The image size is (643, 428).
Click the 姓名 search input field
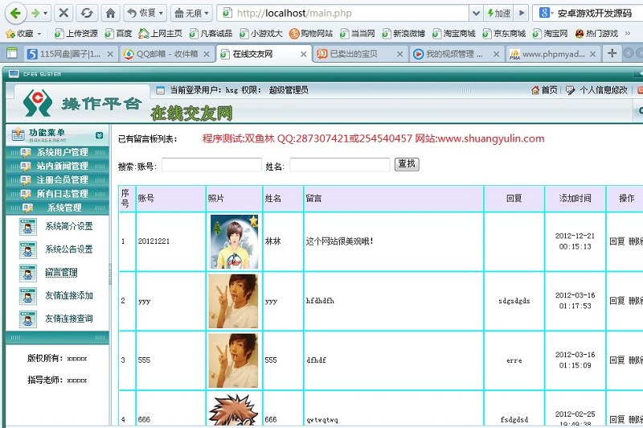click(x=340, y=165)
